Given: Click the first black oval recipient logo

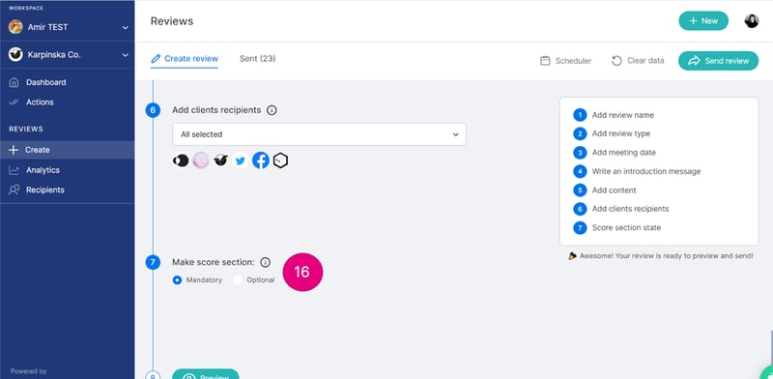Looking at the screenshot, I should pos(181,160).
